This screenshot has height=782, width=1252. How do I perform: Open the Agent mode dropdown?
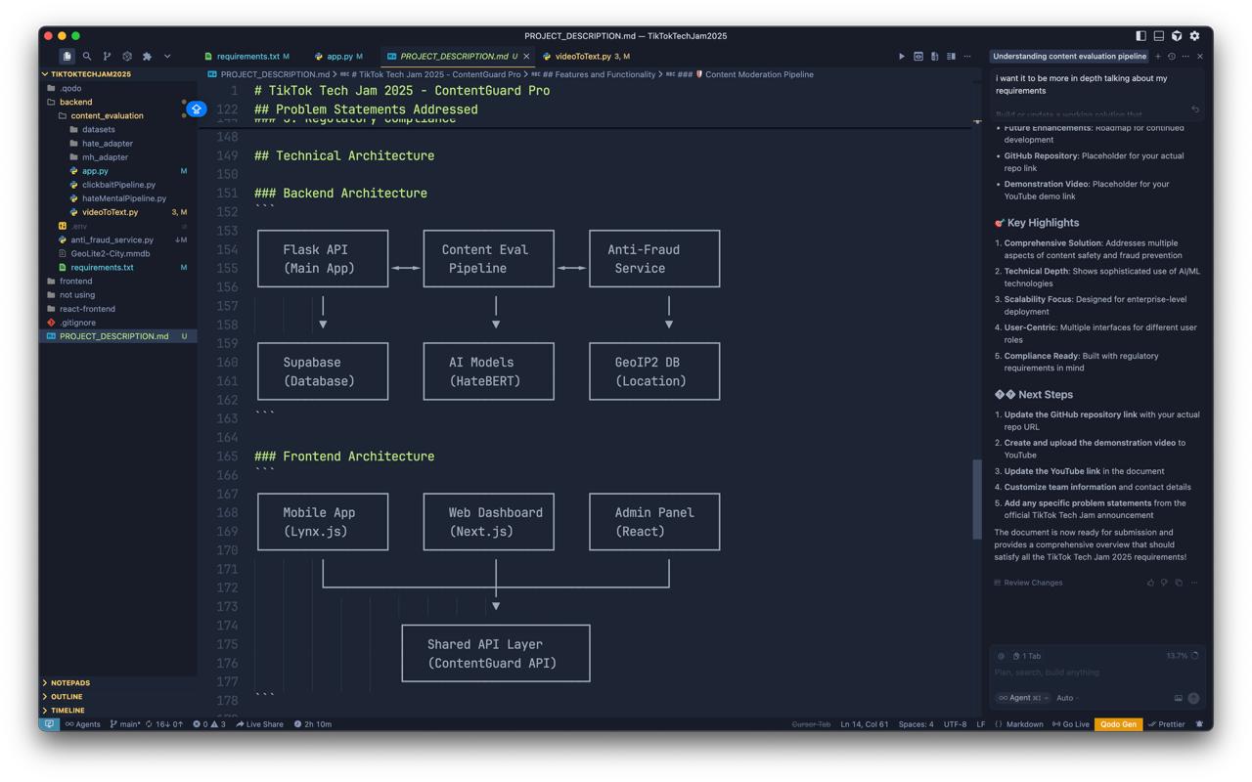point(1023,698)
